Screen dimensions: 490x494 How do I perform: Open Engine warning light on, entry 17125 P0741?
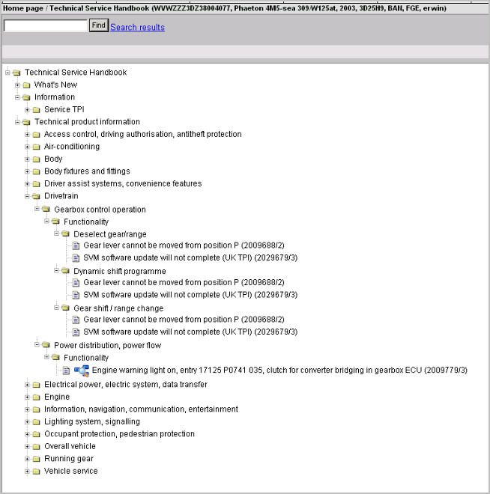(279, 370)
